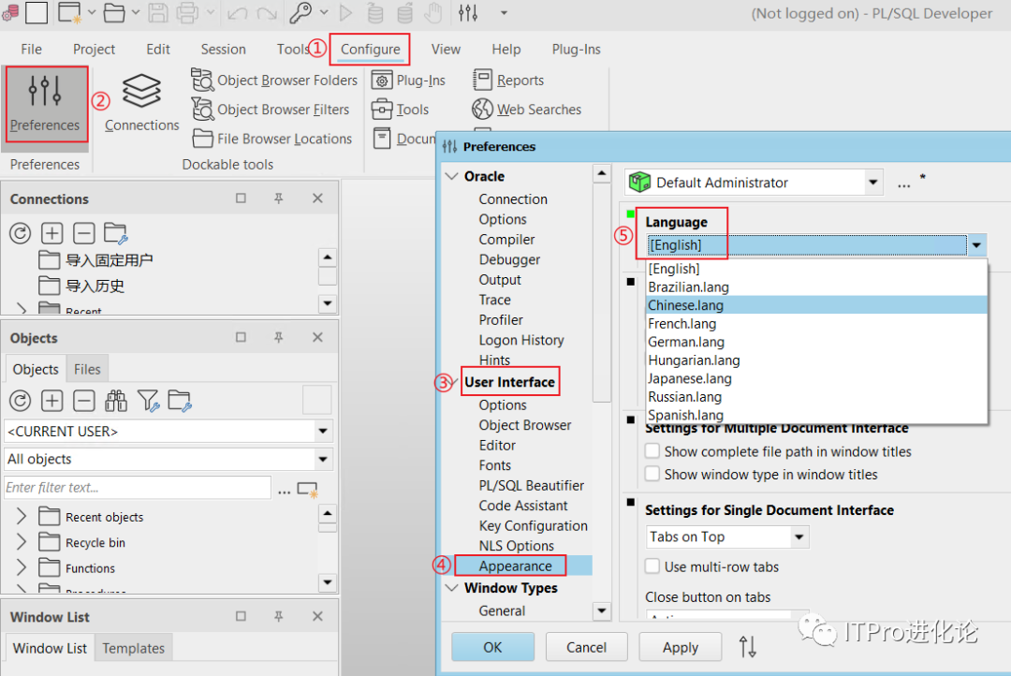1011x676 pixels.
Task: Open the Tabs on Top dropdown
Action: pos(799,536)
